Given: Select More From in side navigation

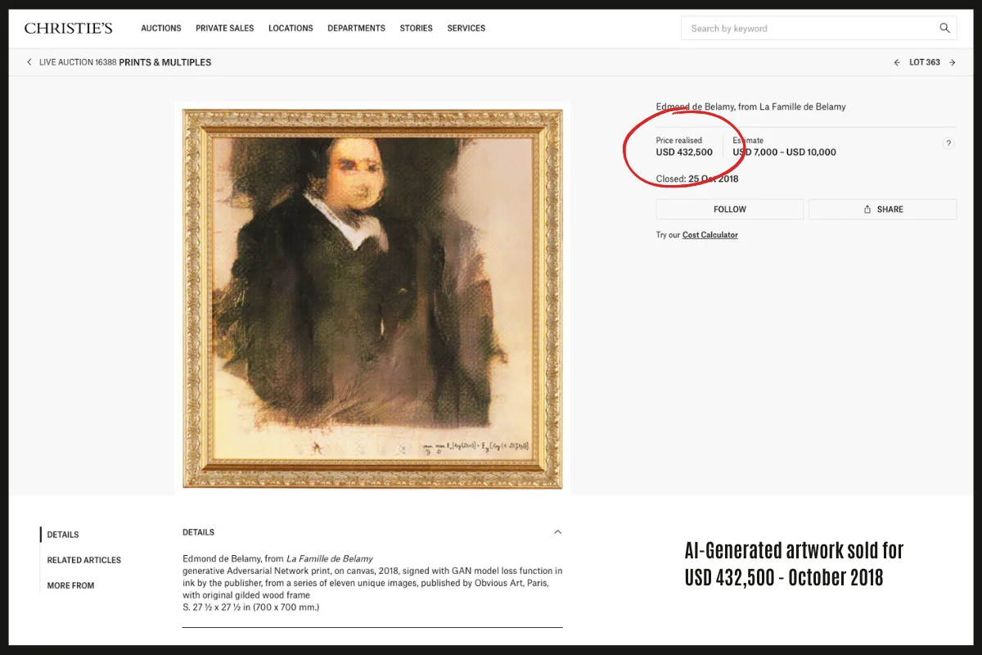Looking at the screenshot, I should click(x=70, y=585).
